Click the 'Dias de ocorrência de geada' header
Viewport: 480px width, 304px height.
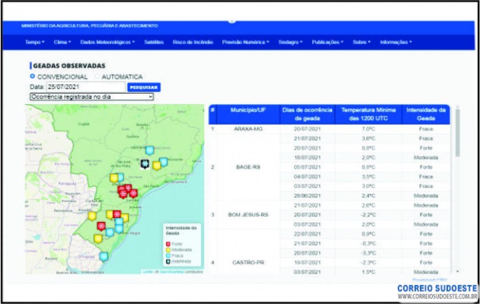click(307, 114)
